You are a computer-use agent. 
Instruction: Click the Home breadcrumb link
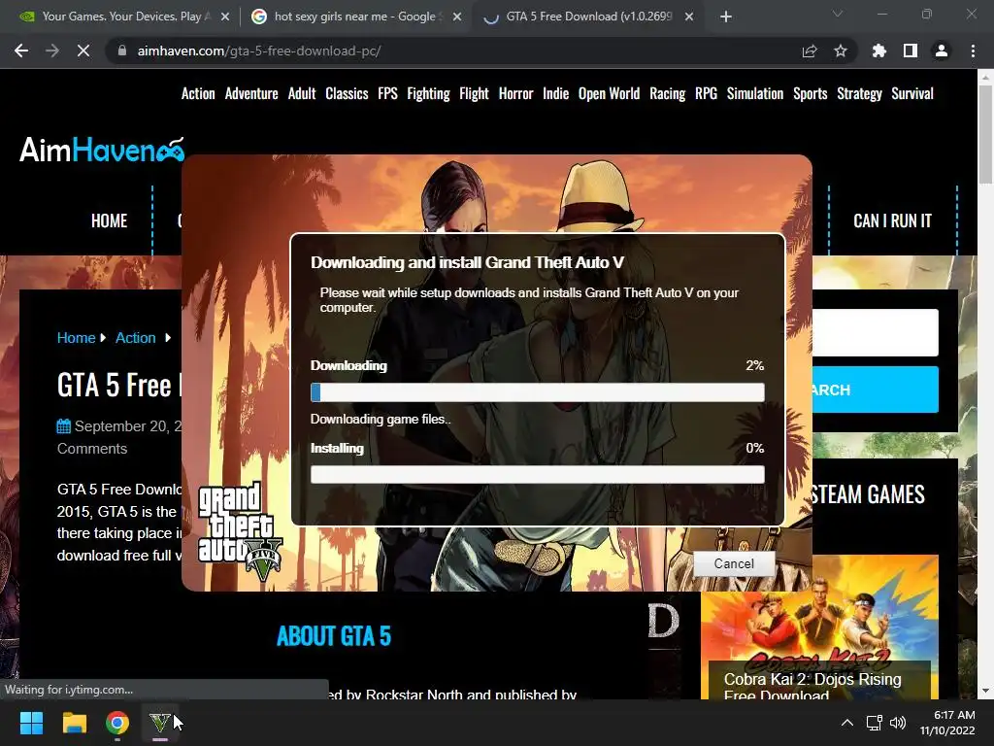coord(76,337)
